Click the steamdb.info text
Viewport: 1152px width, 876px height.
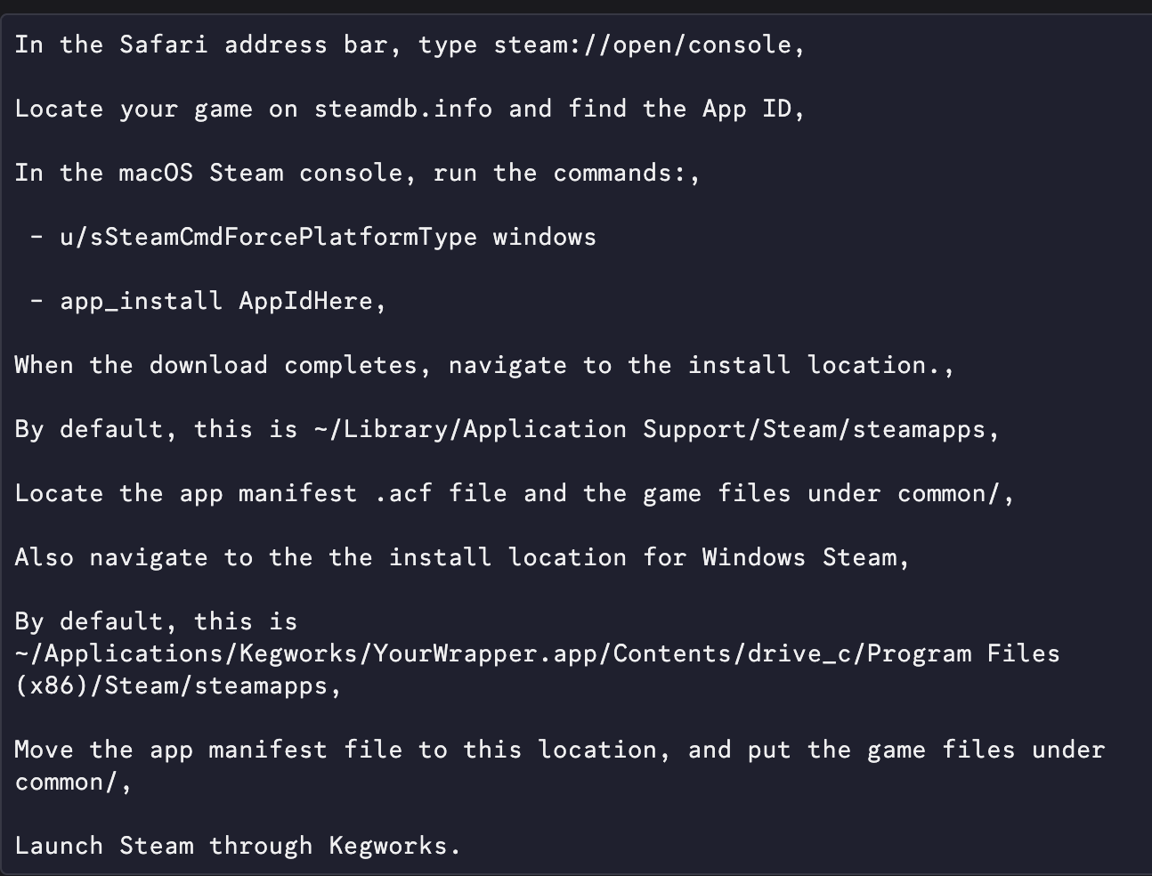[x=402, y=109]
